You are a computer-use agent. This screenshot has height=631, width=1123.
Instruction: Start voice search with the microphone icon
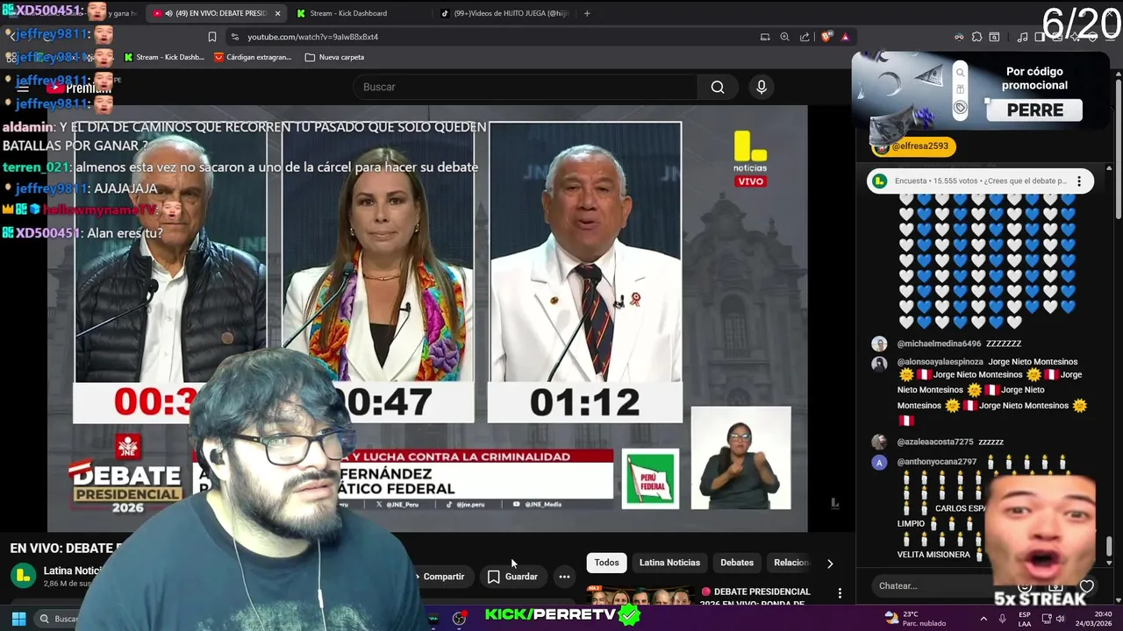point(762,87)
